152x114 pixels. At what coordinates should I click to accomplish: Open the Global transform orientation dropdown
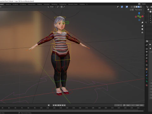coord(52,7)
